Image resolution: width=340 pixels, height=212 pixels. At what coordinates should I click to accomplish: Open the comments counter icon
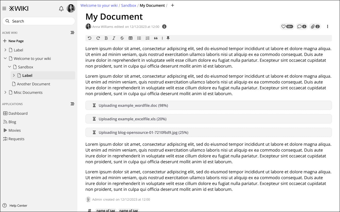(301, 26)
